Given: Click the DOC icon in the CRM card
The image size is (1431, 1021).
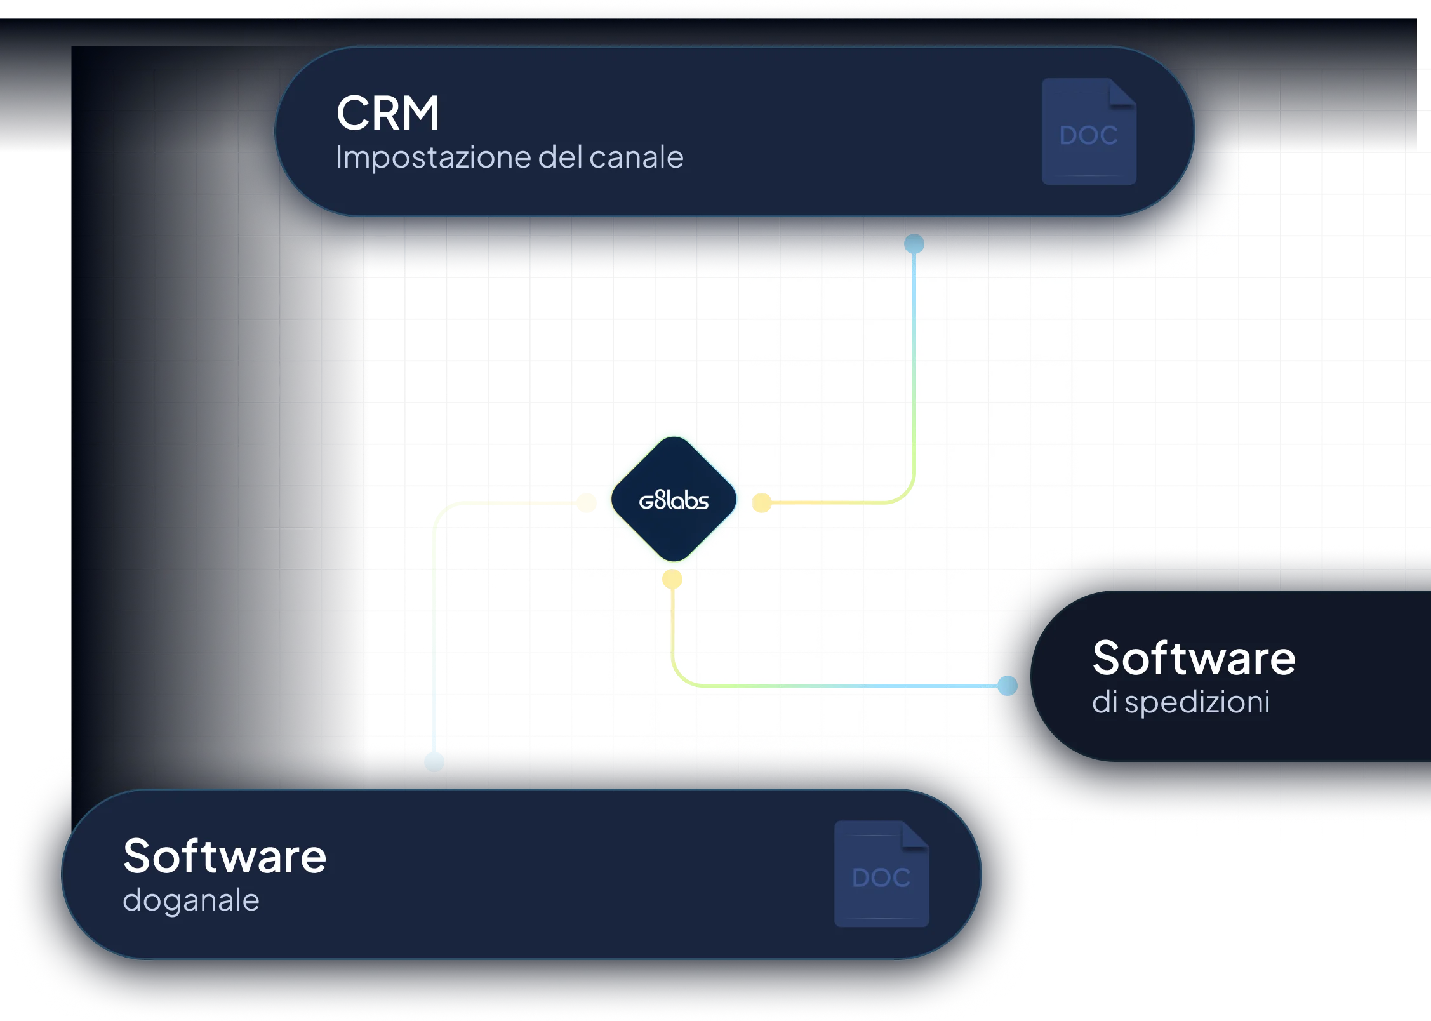Looking at the screenshot, I should tap(1089, 131).
